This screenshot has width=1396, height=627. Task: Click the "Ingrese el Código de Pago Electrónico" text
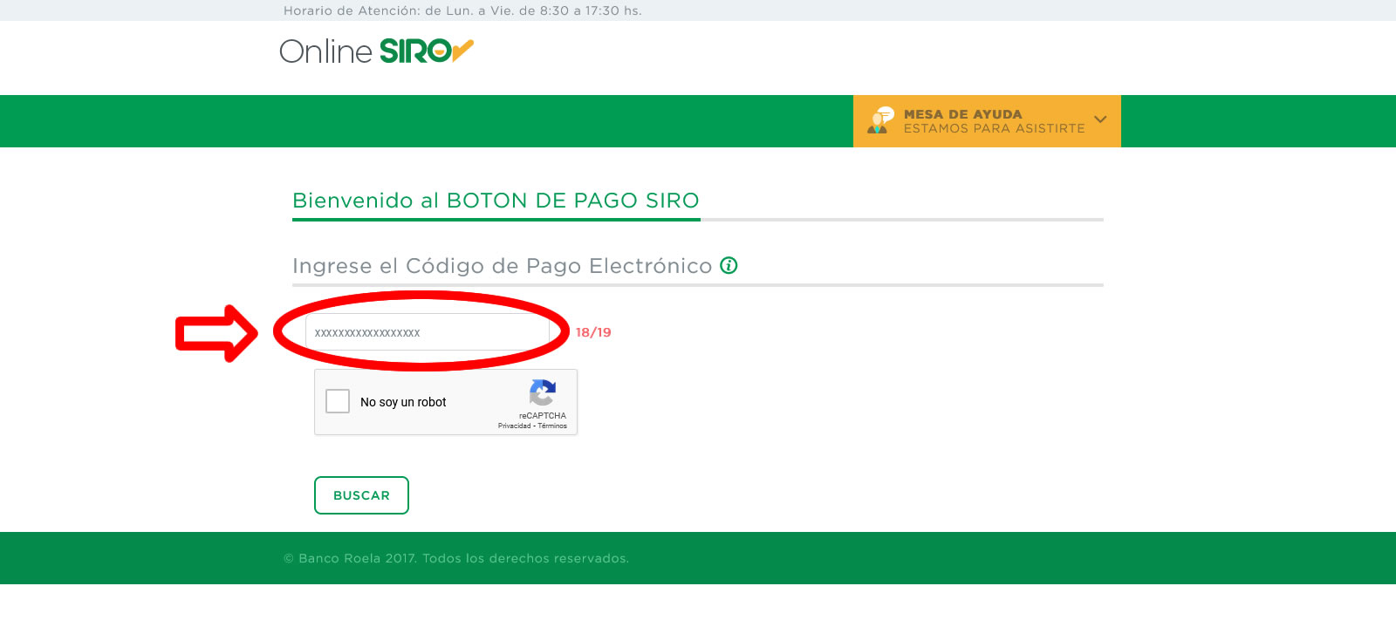point(502,266)
